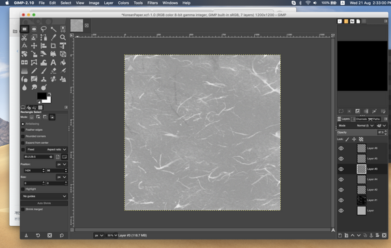Image resolution: width=391 pixels, height=248 pixels.
Task: Select the Smudge tool
Action: [34, 87]
